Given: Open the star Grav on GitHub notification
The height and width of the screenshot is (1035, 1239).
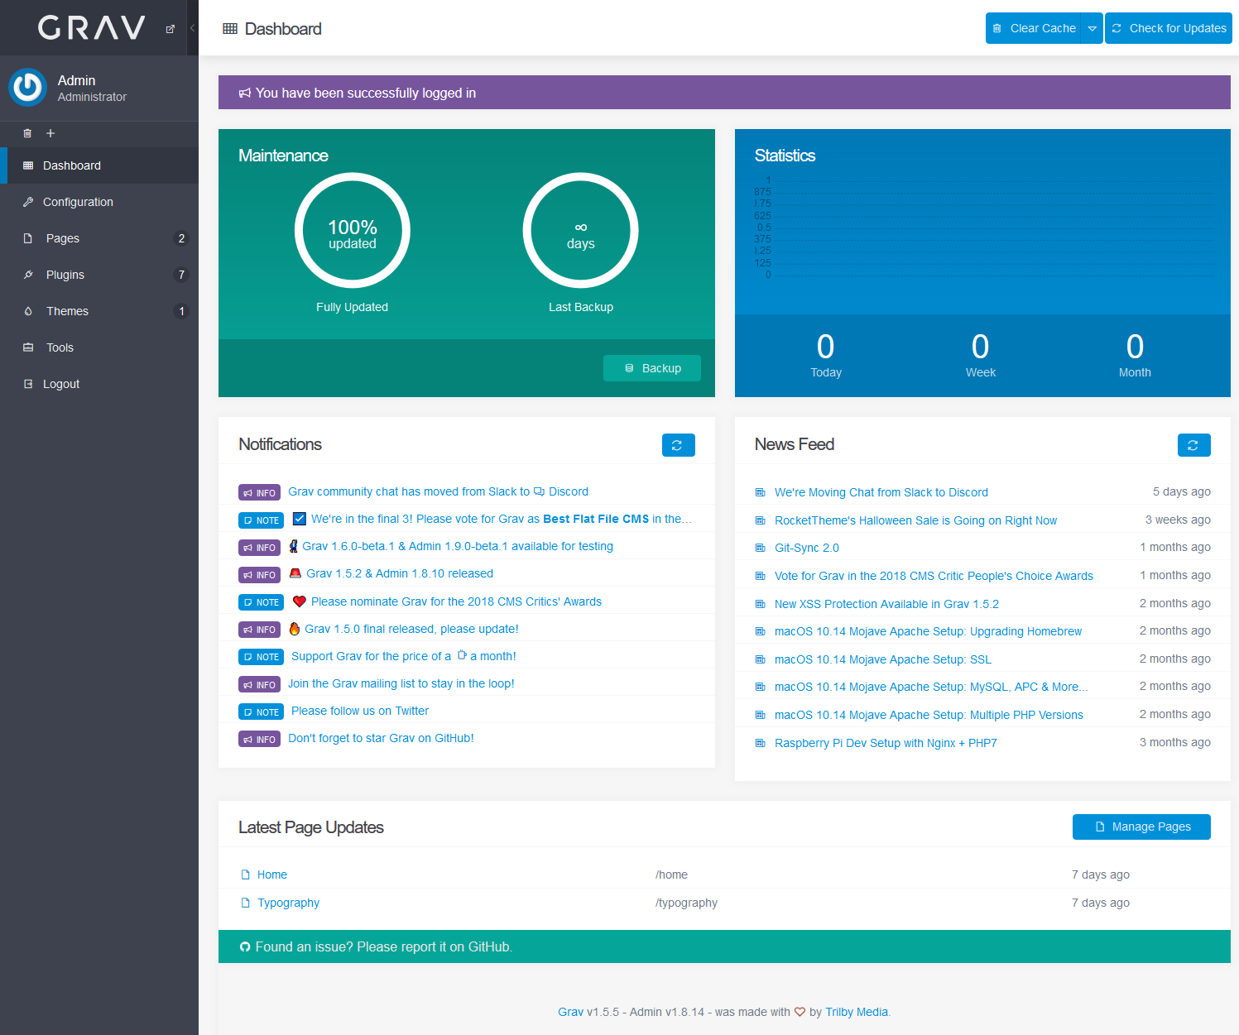Looking at the screenshot, I should point(381,738).
